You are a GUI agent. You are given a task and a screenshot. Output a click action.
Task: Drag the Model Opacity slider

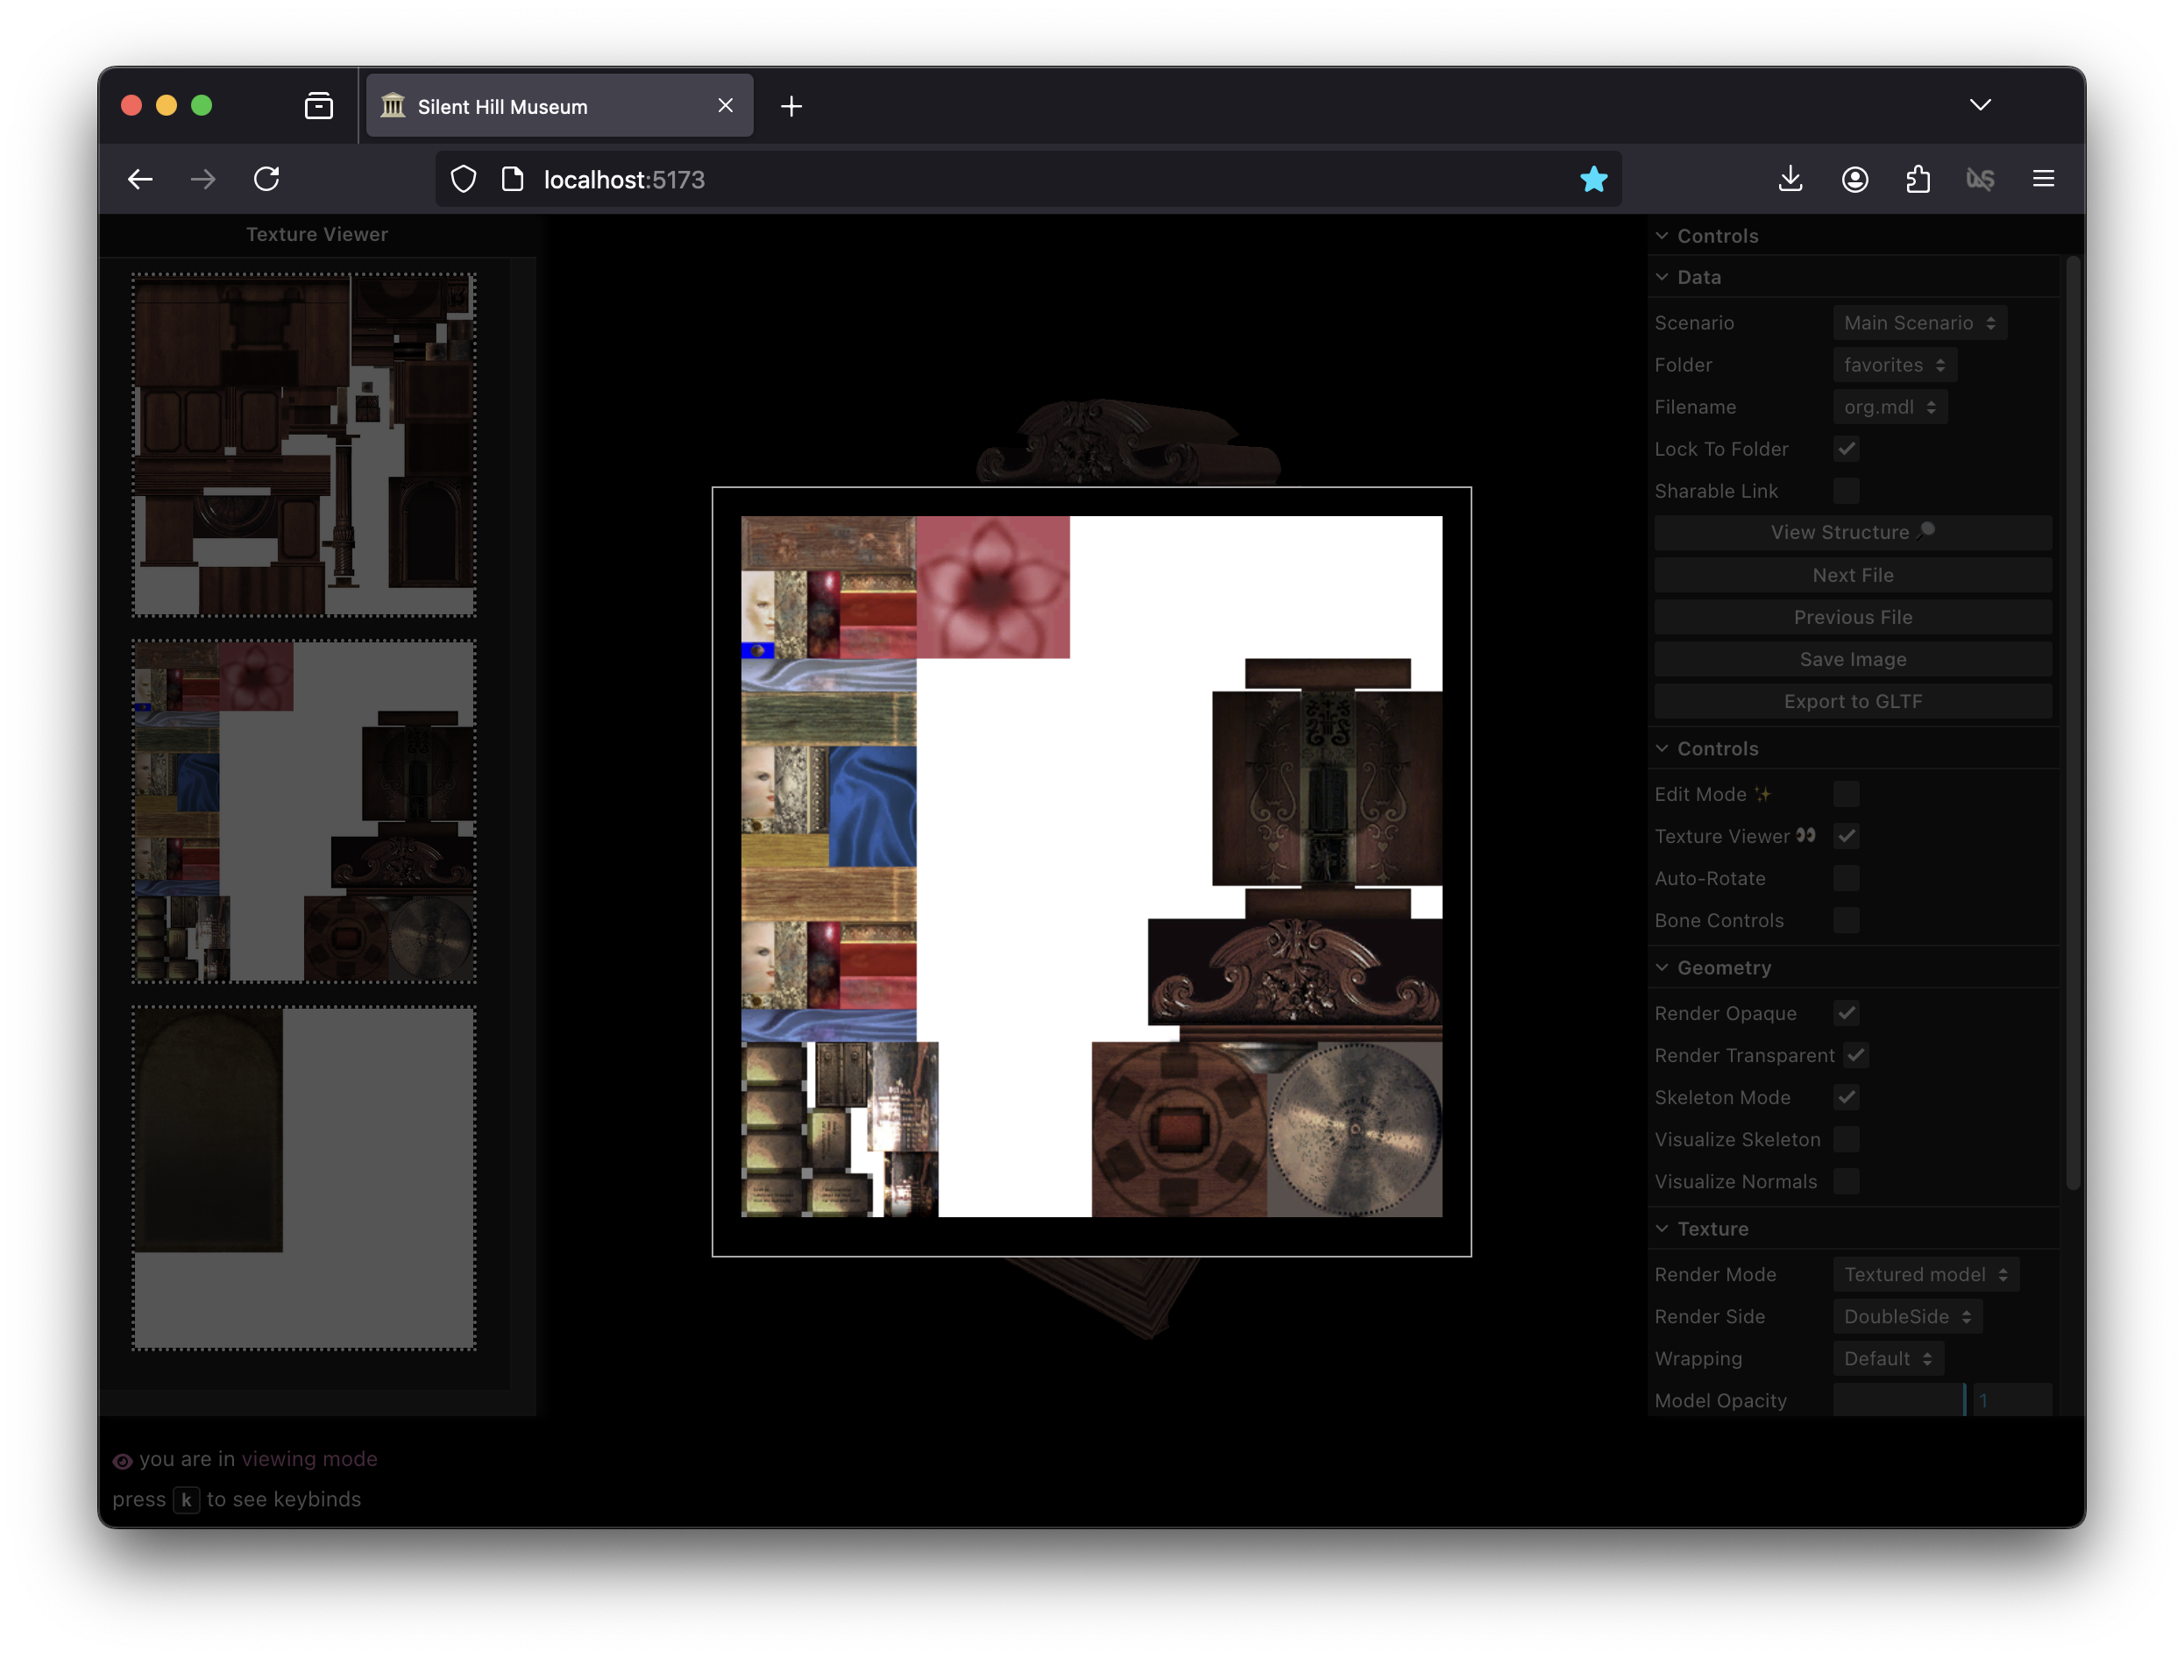(x=1958, y=1400)
